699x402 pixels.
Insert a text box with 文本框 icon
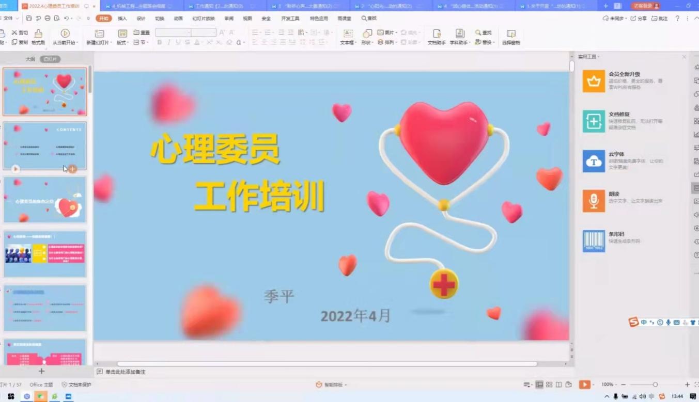coord(348,34)
